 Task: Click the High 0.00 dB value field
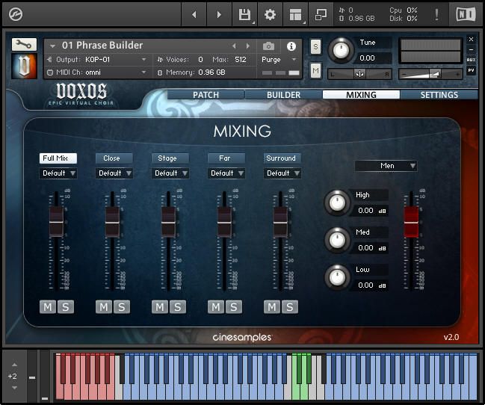(x=371, y=211)
